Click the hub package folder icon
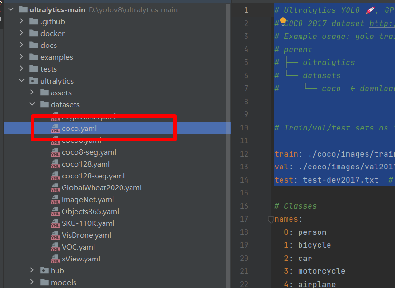The width and height of the screenshot is (395, 288). 45,270
